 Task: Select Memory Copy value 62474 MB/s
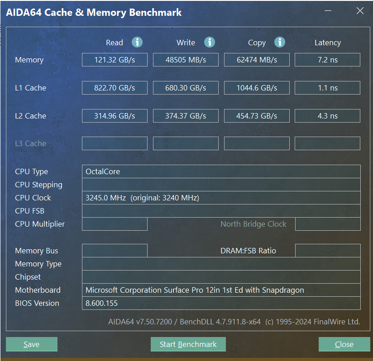(x=257, y=60)
